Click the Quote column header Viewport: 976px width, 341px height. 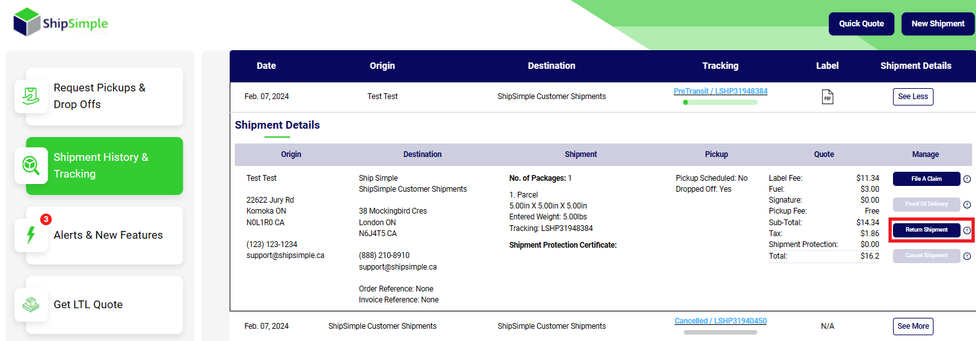coord(824,154)
